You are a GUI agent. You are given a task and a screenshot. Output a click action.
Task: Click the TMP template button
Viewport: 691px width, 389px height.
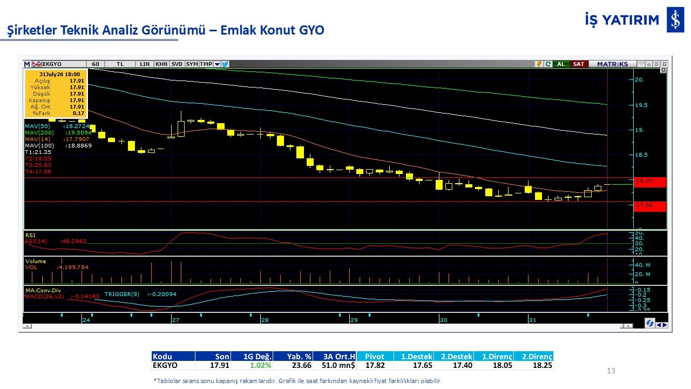206,64
